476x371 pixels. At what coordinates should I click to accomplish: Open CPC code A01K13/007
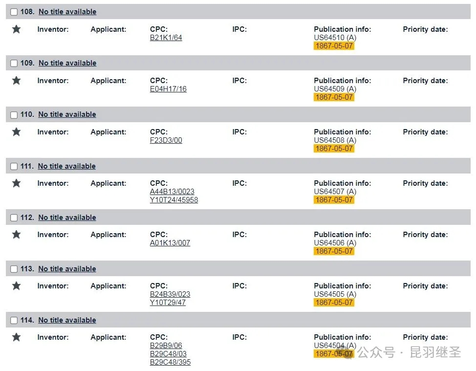[170, 243]
